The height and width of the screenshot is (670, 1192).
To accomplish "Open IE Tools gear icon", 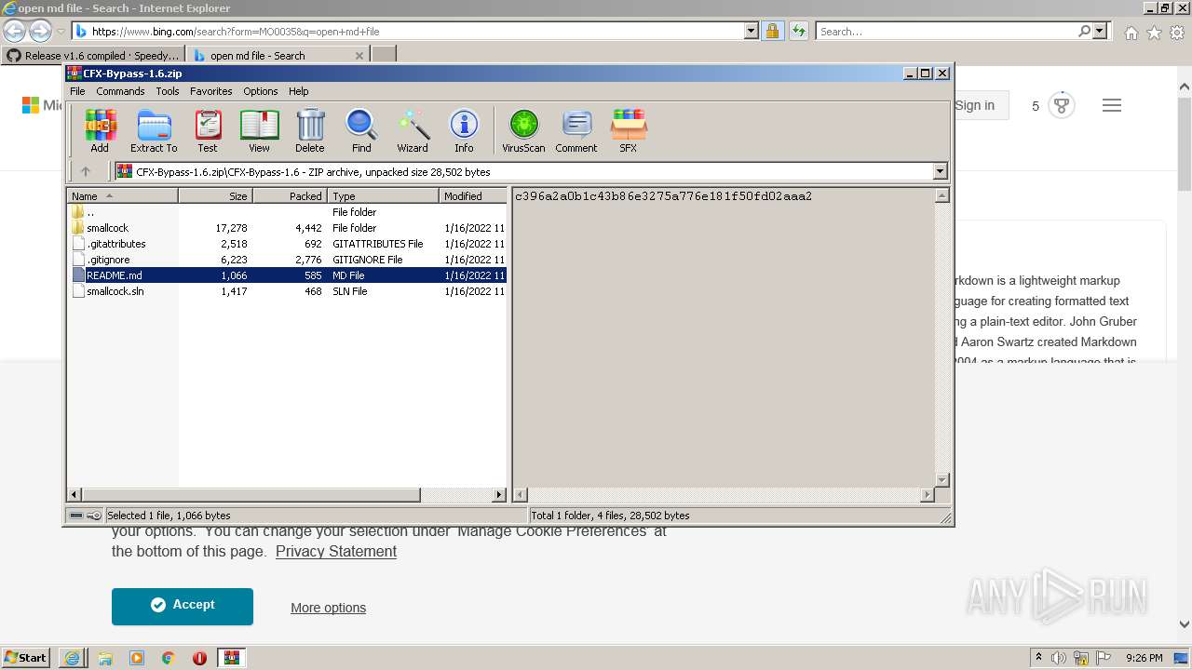I will tap(1177, 33).
